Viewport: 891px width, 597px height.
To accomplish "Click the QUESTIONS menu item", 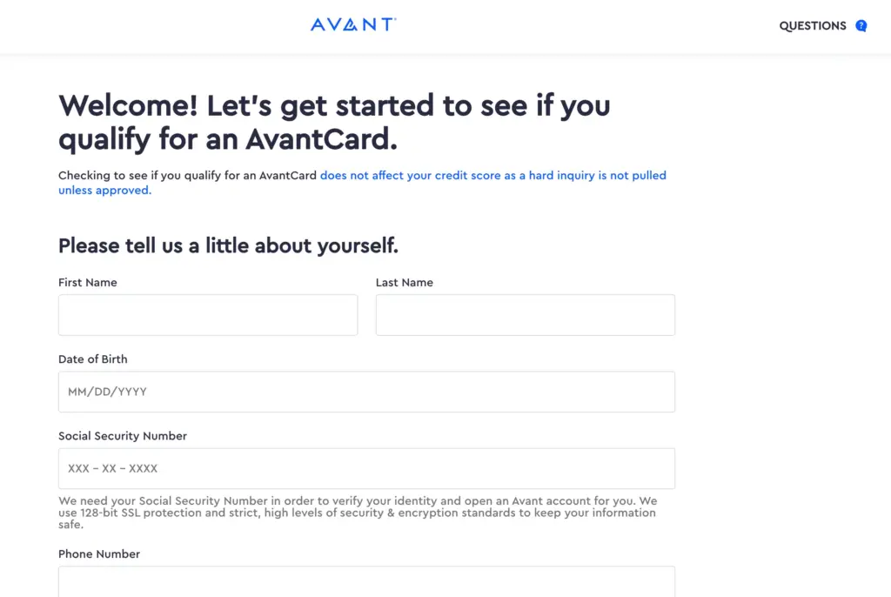I will click(812, 25).
